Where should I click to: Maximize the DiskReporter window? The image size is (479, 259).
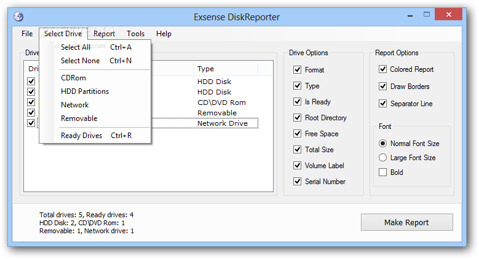[427, 14]
